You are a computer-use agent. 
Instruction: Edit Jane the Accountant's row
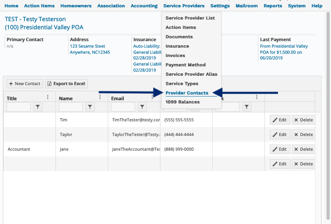[280, 149]
